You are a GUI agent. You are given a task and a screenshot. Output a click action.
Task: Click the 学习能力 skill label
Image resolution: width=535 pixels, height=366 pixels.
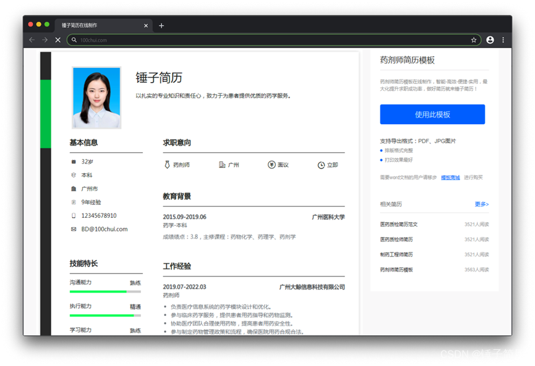(80, 330)
